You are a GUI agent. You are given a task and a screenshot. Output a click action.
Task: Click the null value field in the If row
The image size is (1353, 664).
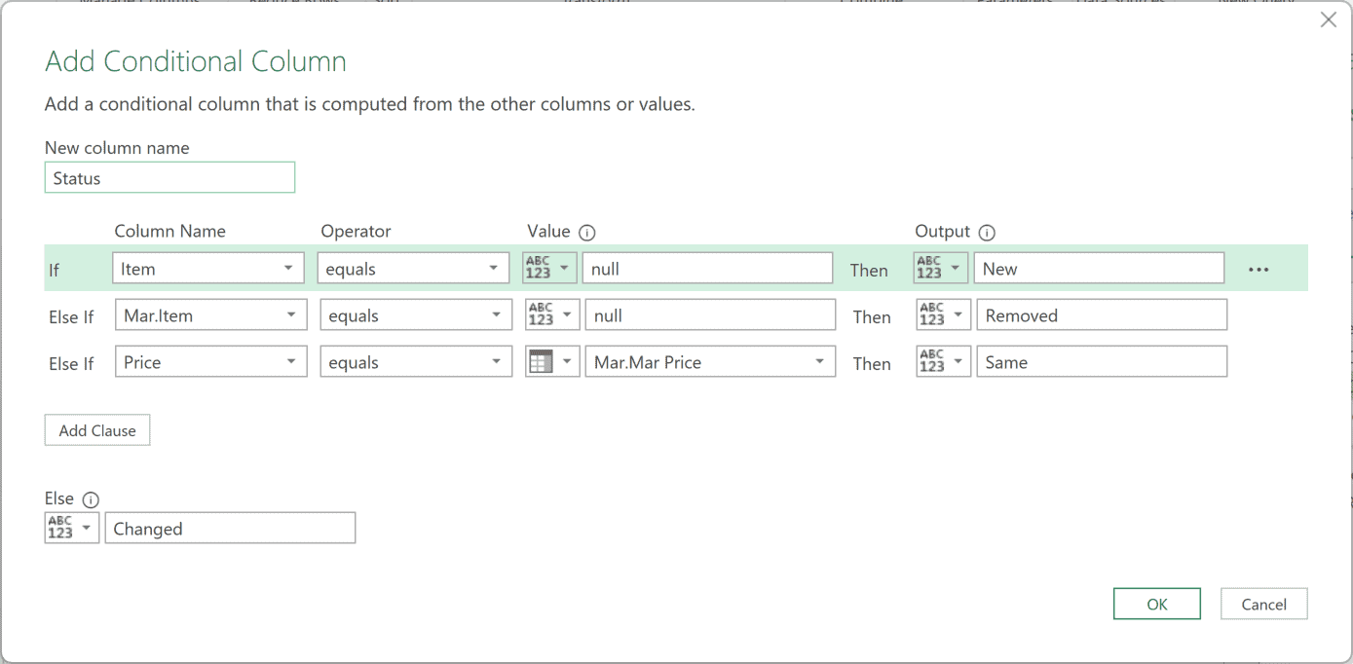point(707,268)
